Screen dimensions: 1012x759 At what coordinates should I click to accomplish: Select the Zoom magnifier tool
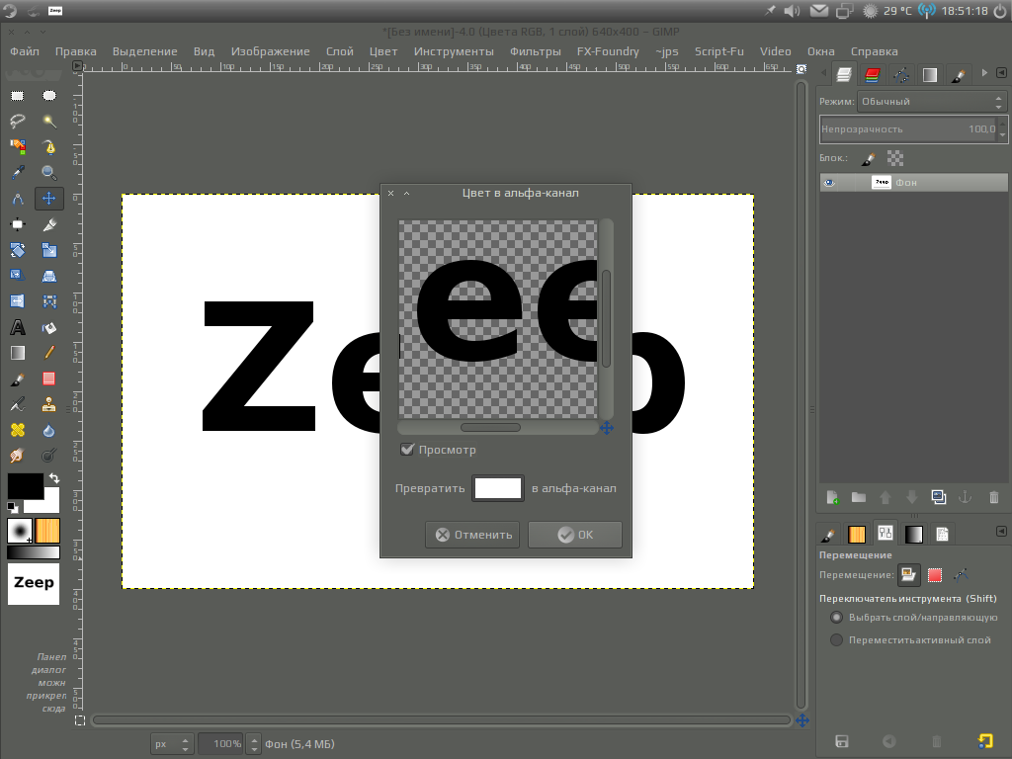49,173
